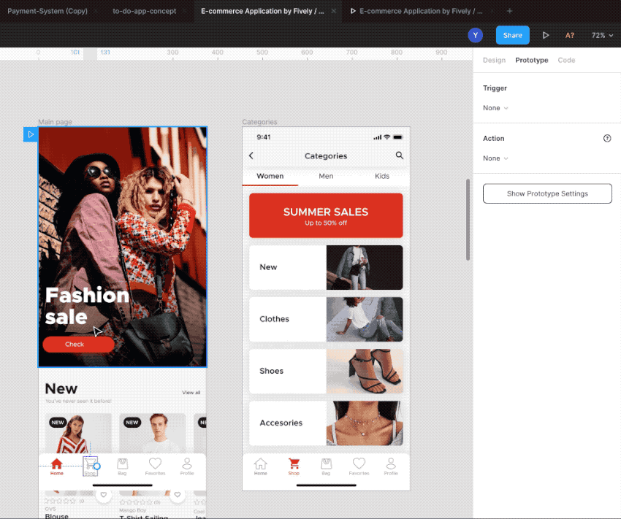Switch to the to-do-app-concept file tab
The image size is (621, 519).
coord(145,11)
